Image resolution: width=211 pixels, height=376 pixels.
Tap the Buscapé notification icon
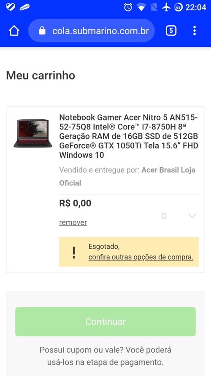(24, 7)
